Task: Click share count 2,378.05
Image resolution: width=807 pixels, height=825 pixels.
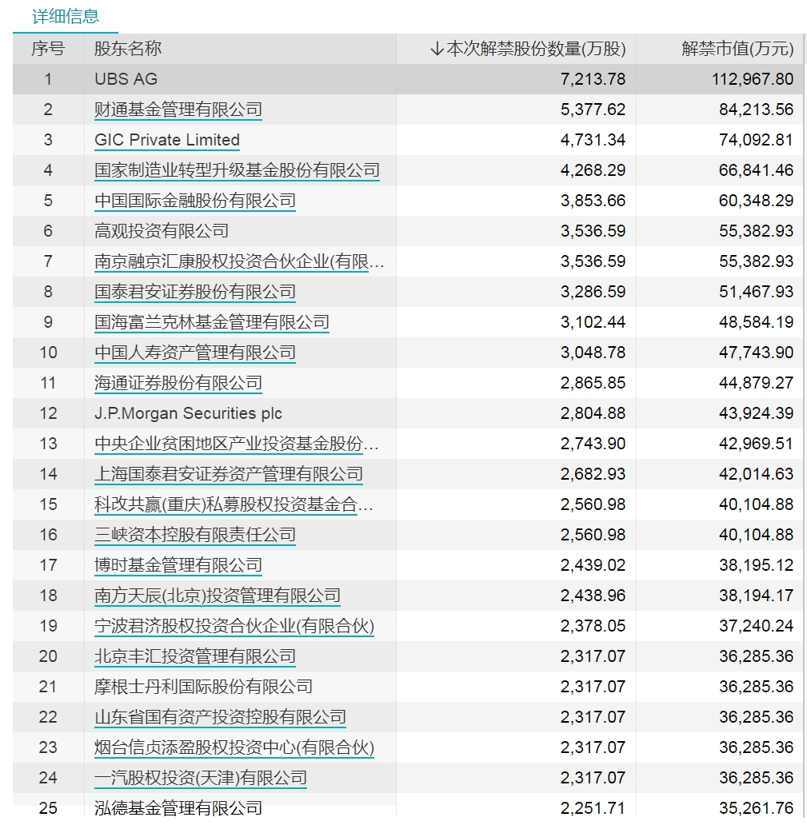Action: [593, 626]
